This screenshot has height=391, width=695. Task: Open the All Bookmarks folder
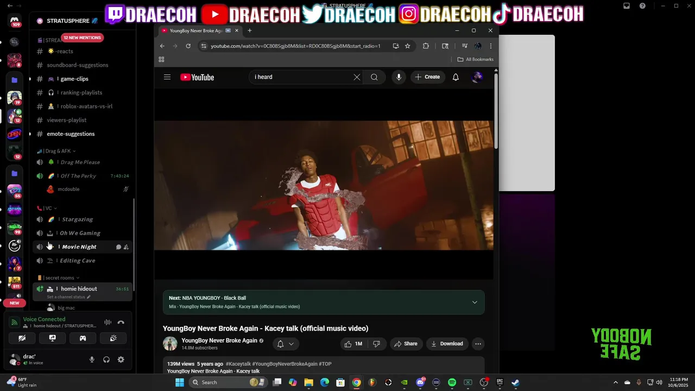tap(475, 59)
